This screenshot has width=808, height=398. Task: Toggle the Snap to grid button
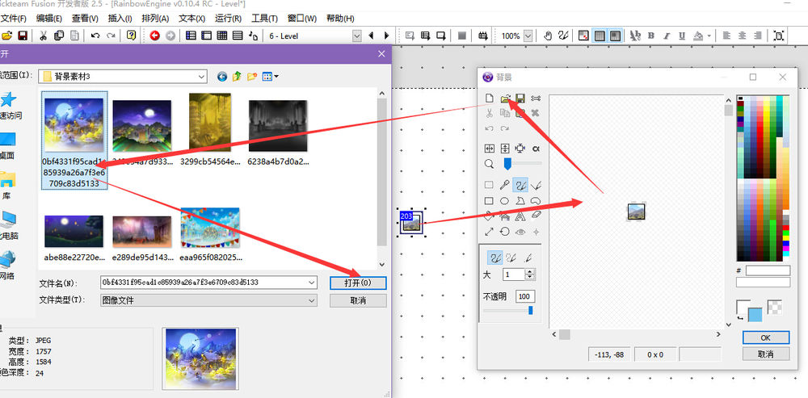click(x=615, y=36)
